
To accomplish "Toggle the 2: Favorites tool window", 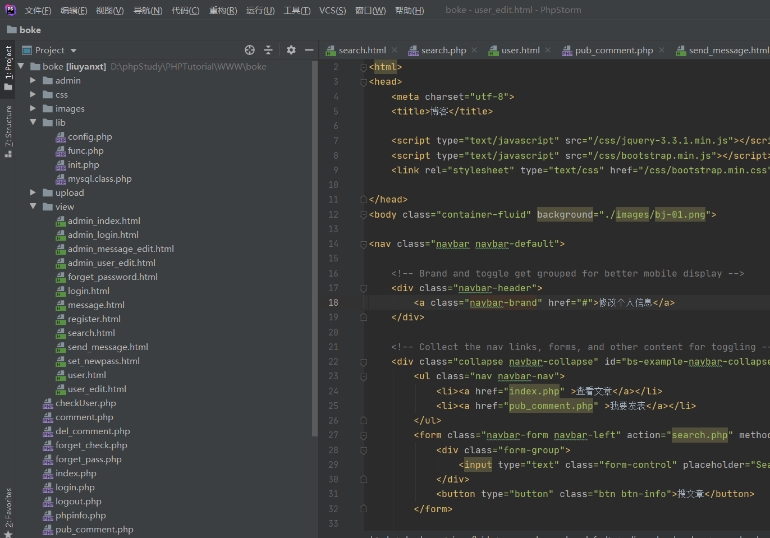I will click(x=8, y=512).
